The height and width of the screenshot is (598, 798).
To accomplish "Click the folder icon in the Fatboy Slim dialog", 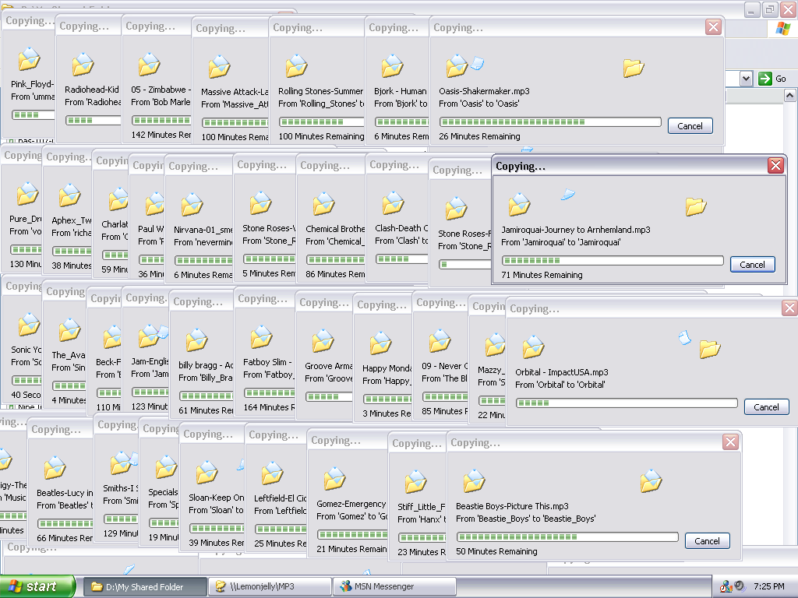I will pos(261,337).
